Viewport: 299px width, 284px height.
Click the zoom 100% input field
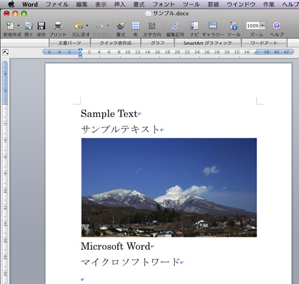(x=253, y=26)
